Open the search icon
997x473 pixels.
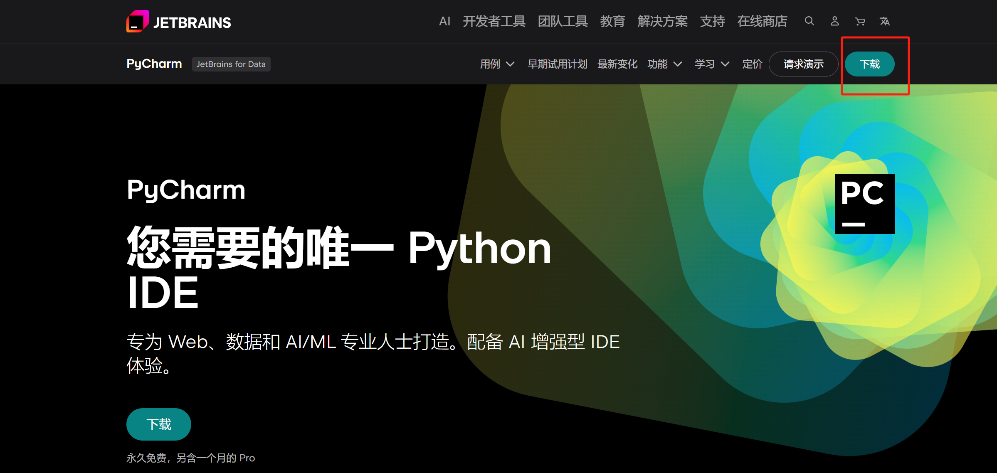click(809, 21)
